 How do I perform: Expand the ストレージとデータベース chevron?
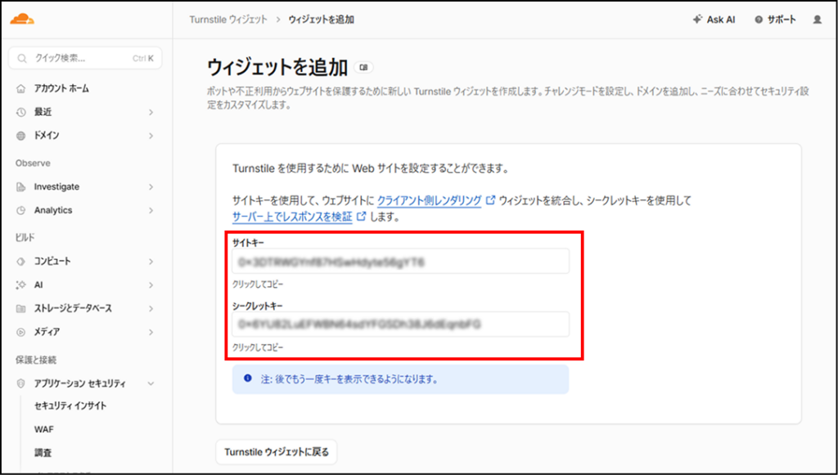pos(151,308)
